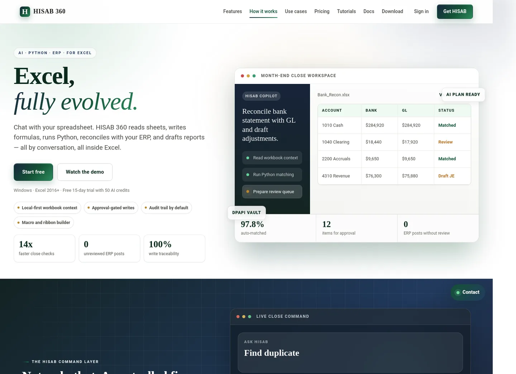Select Read workbook context step

click(x=272, y=158)
